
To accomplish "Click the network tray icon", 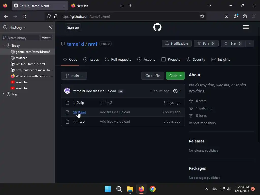I will [222, 189].
